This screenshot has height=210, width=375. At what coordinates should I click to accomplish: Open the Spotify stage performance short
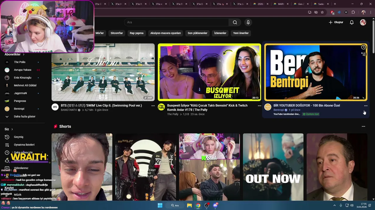pyautogui.click(x=146, y=167)
